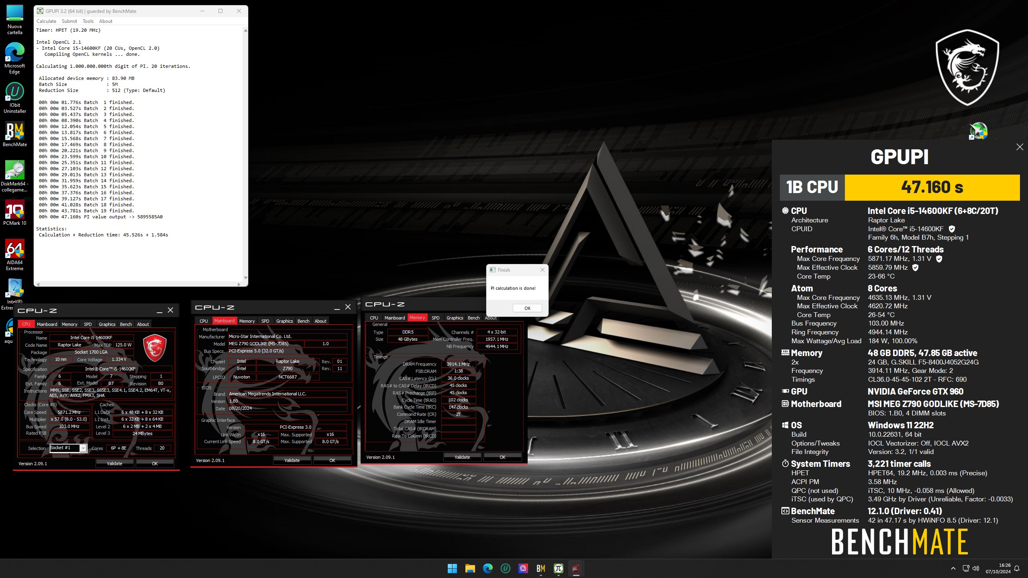Minimize the Mainboard CPU-Z window
The width and height of the screenshot is (1028, 578).
(337, 307)
